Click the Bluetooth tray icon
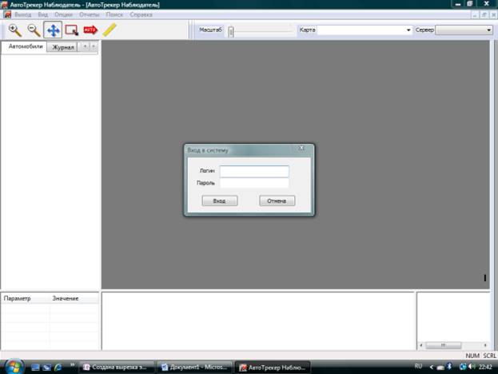The height and width of the screenshot is (374, 498). 449,367
